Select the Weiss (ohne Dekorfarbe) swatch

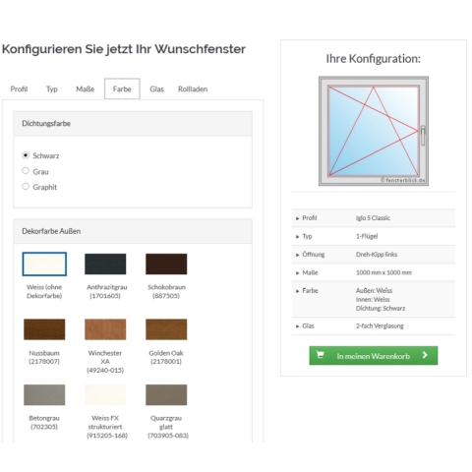pyautogui.click(x=44, y=264)
